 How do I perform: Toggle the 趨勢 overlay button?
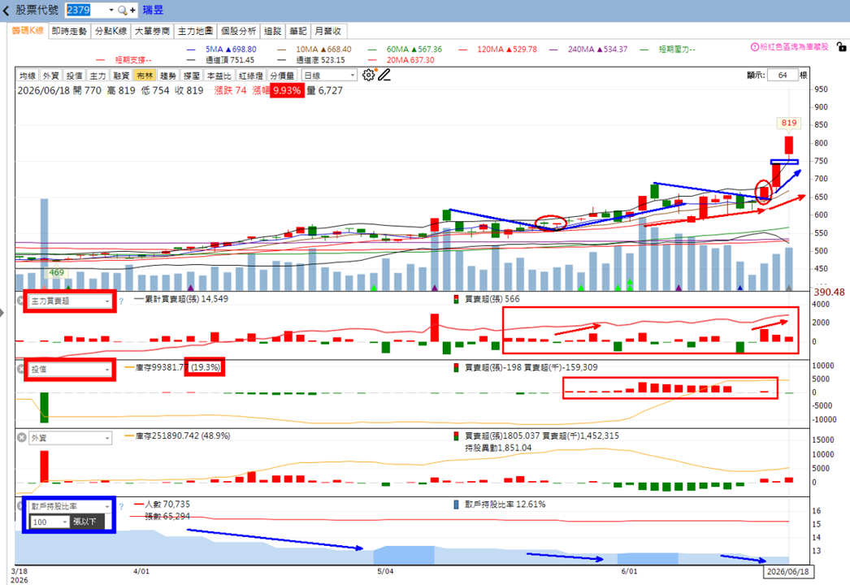tap(168, 76)
